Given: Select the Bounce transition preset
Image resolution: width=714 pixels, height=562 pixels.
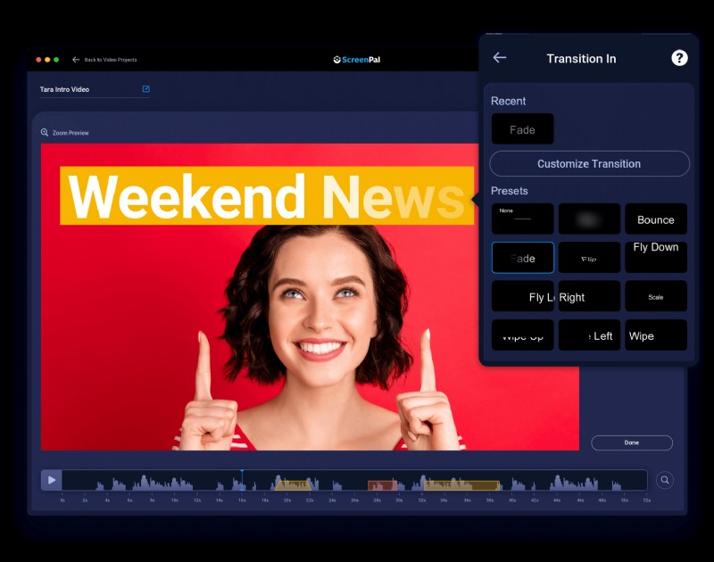Looking at the screenshot, I should point(656,219).
